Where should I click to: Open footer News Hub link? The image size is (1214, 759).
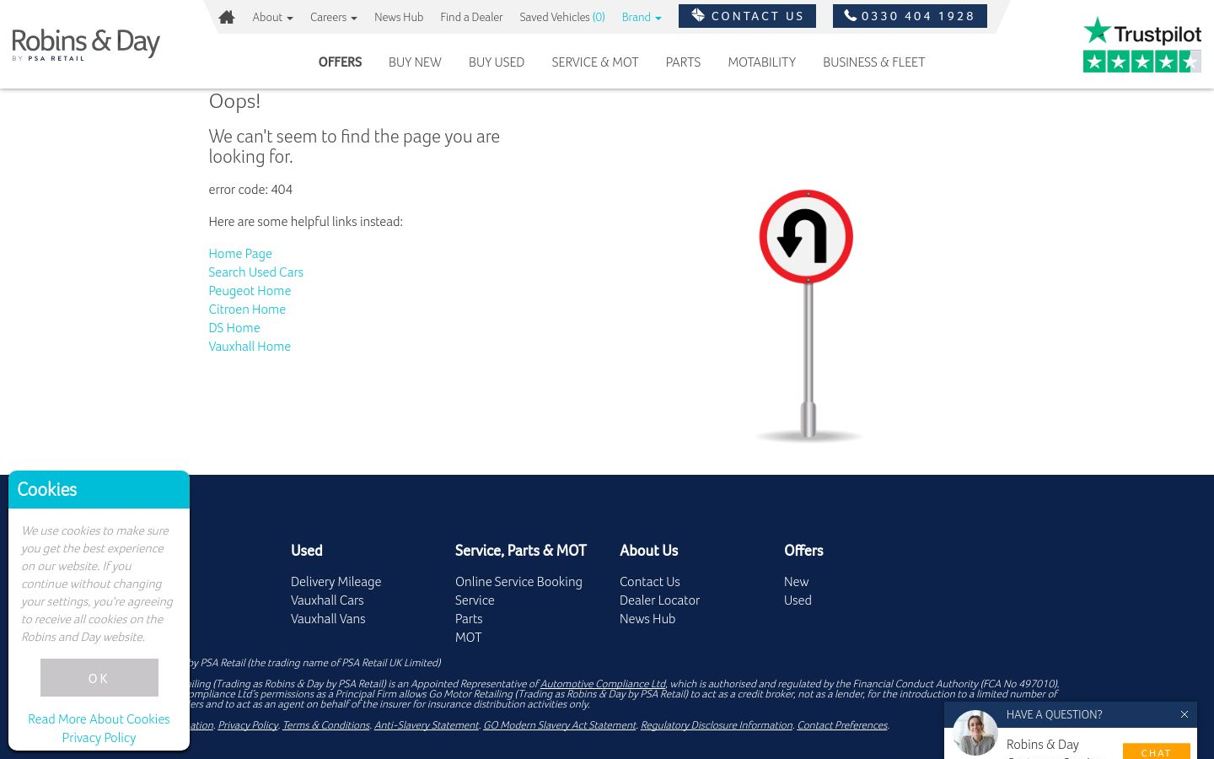point(647,619)
